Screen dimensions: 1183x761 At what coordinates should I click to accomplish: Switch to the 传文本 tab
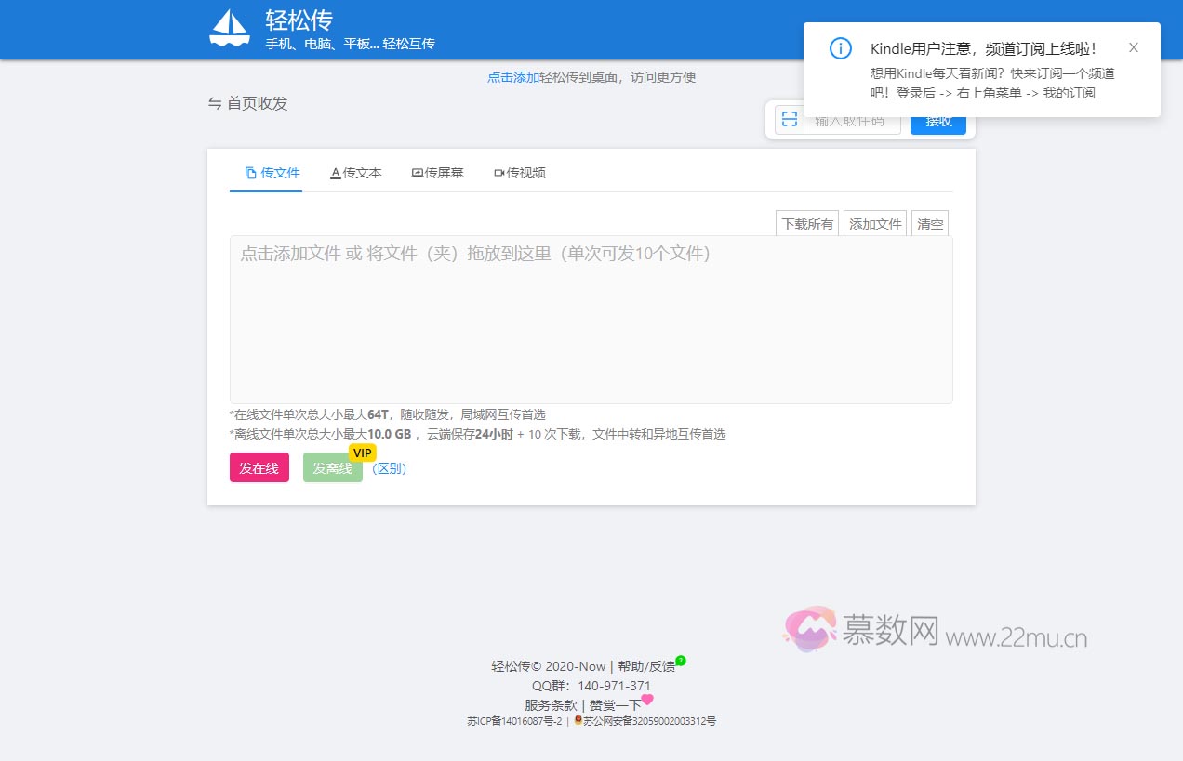point(355,173)
